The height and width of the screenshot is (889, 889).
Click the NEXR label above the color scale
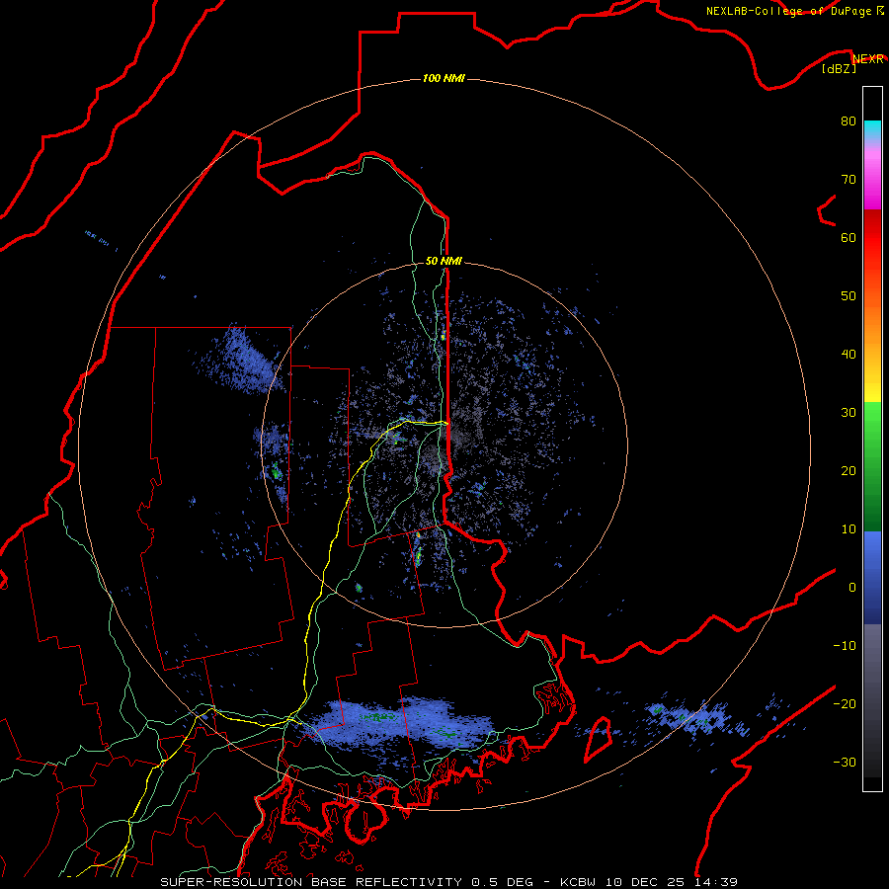coord(868,59)
